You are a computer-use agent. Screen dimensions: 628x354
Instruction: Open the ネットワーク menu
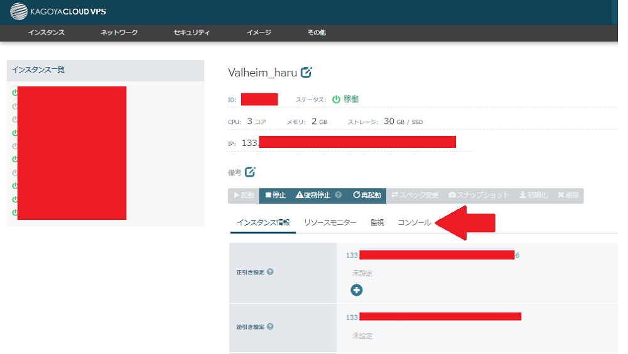(119, 33)
